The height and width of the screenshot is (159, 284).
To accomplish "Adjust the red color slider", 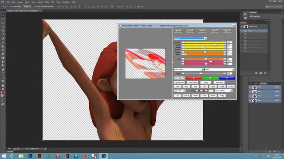I will point(194,78).
